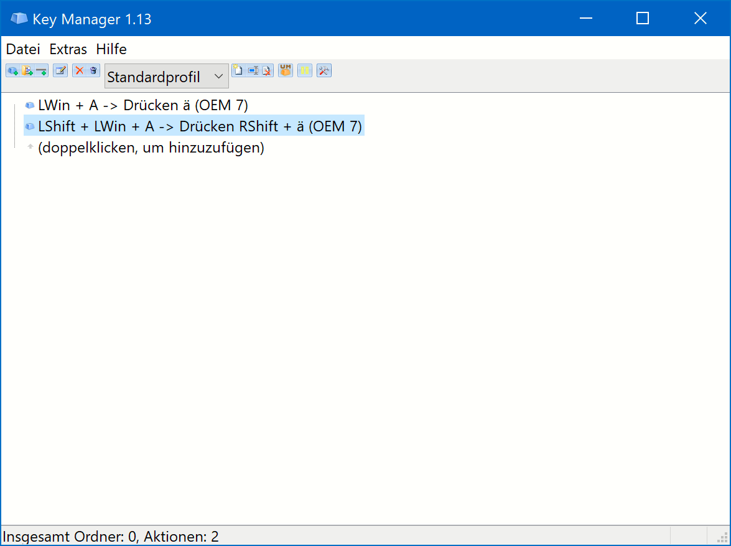Click the edit action pencil icon
Screen dimensions: 731x546
60,70
